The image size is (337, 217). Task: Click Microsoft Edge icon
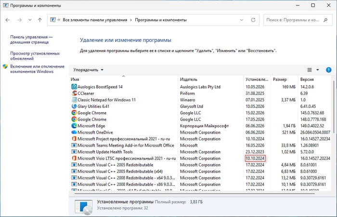click(x=74, y=126)
